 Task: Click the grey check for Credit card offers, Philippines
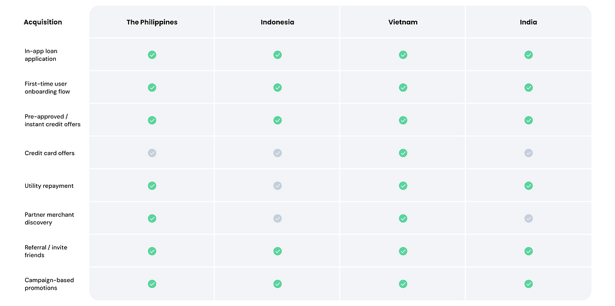(x=152, y=153)
